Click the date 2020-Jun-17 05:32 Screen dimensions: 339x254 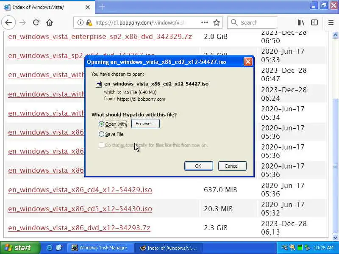[283, 209]
